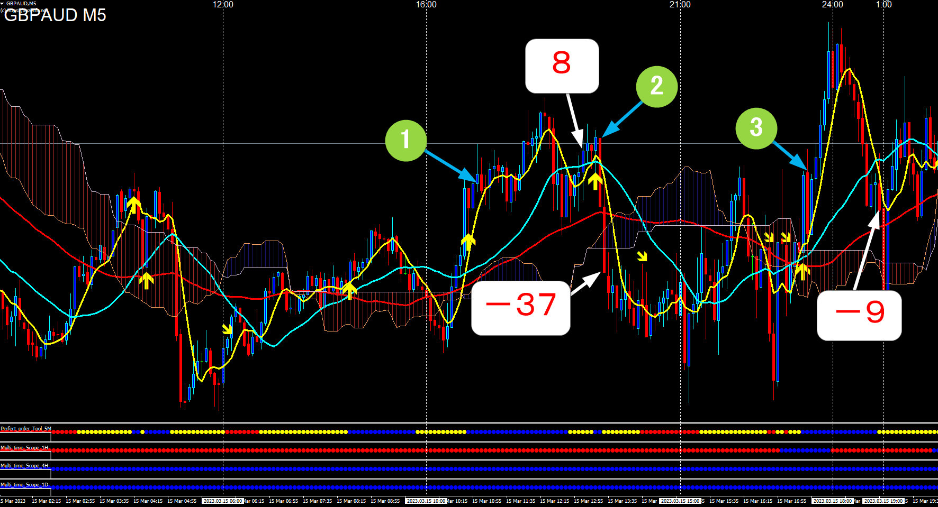Screen dimensions: 938x507
Task: Select the highlighted 2023.03.15 18:00 axis label
Action: pyautogui.click(x=833, y=501)
